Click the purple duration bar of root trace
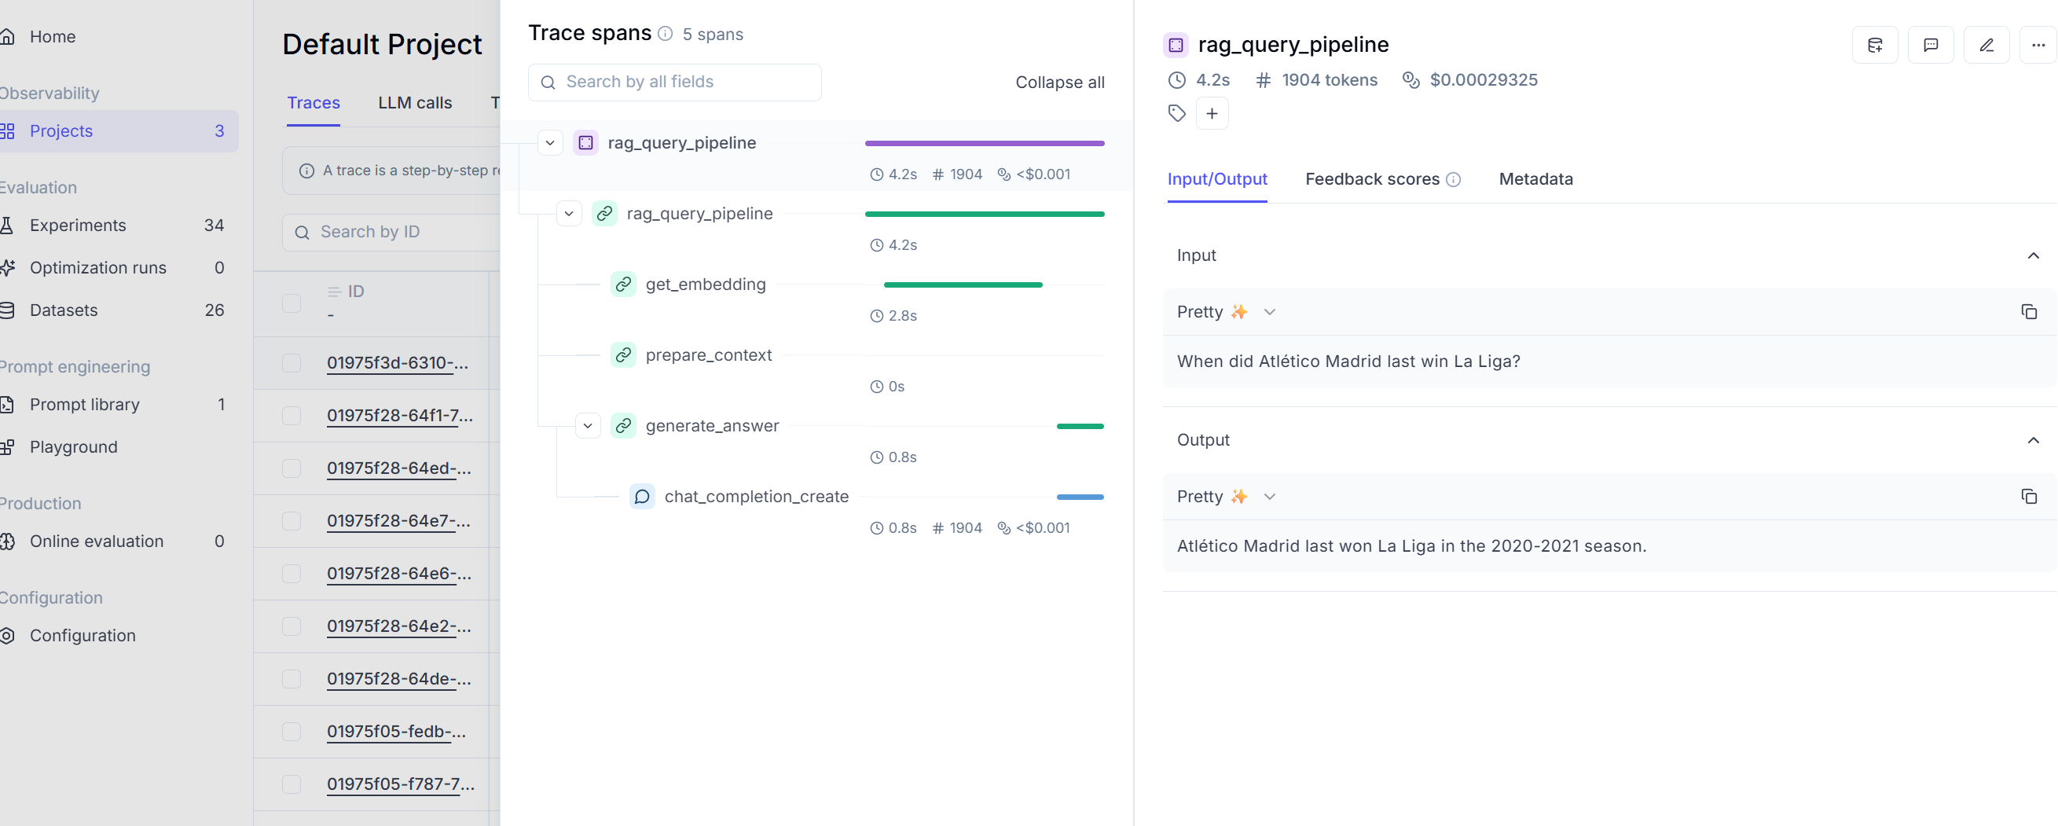Viewport: 2058px width, 826px height. (x=985, y=143)
